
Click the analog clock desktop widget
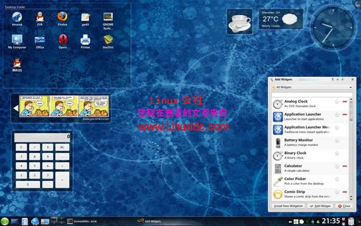(x=332, y=28)
